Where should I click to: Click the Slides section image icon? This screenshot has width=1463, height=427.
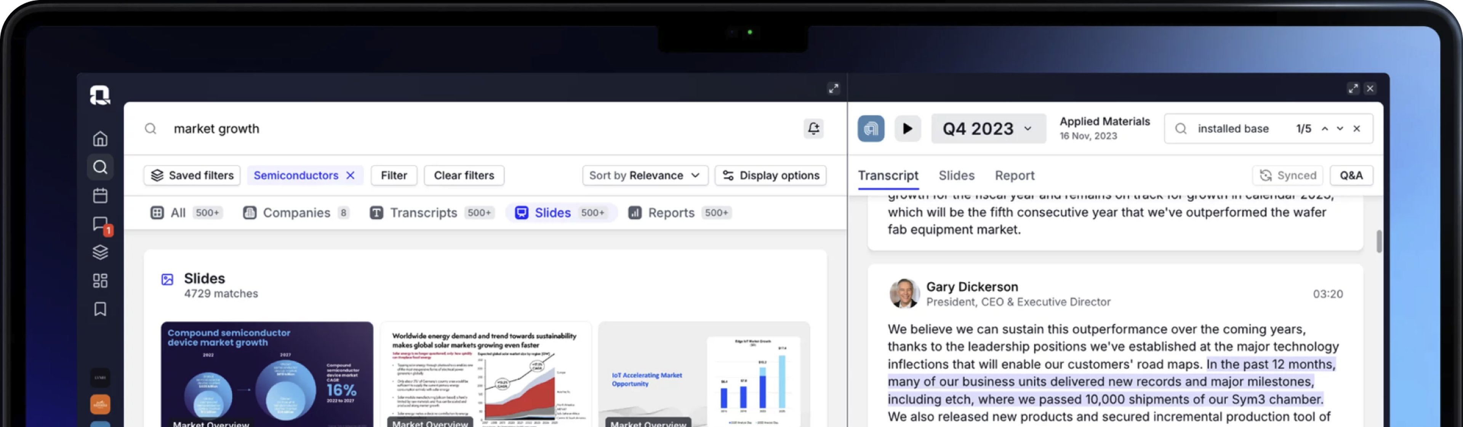[x=167, y=280]
